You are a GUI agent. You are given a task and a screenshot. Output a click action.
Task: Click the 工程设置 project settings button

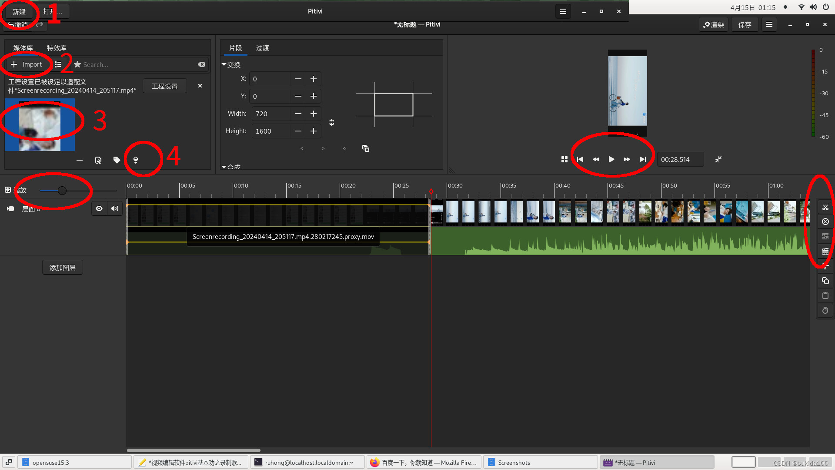coord(164,86)
